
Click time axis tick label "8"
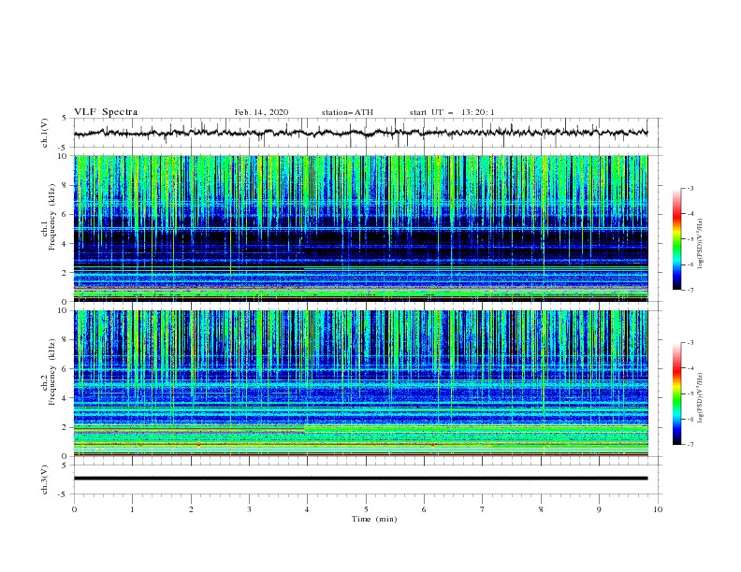[x=541, y=509]
